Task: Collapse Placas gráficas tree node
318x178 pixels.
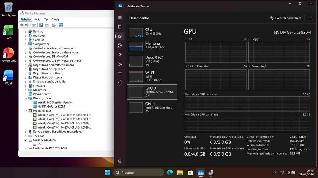Action: click(26, 99)
